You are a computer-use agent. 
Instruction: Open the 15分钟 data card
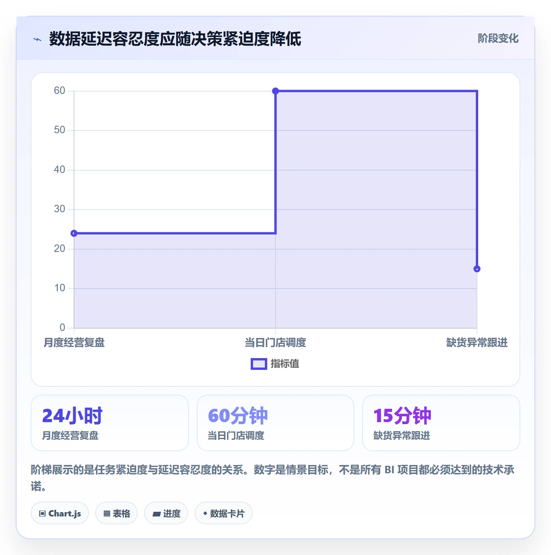441,423
